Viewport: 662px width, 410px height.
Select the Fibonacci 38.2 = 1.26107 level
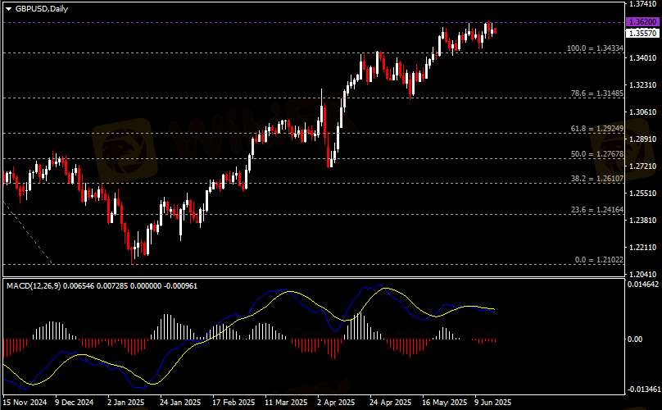(597, 179)
